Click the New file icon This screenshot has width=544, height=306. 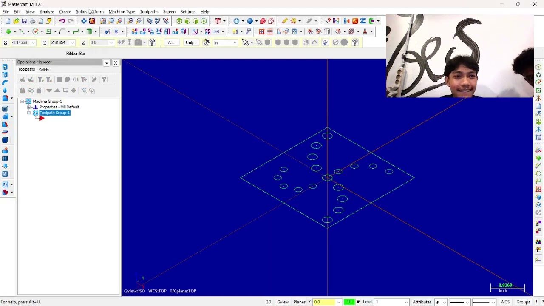tap(8, 21)
